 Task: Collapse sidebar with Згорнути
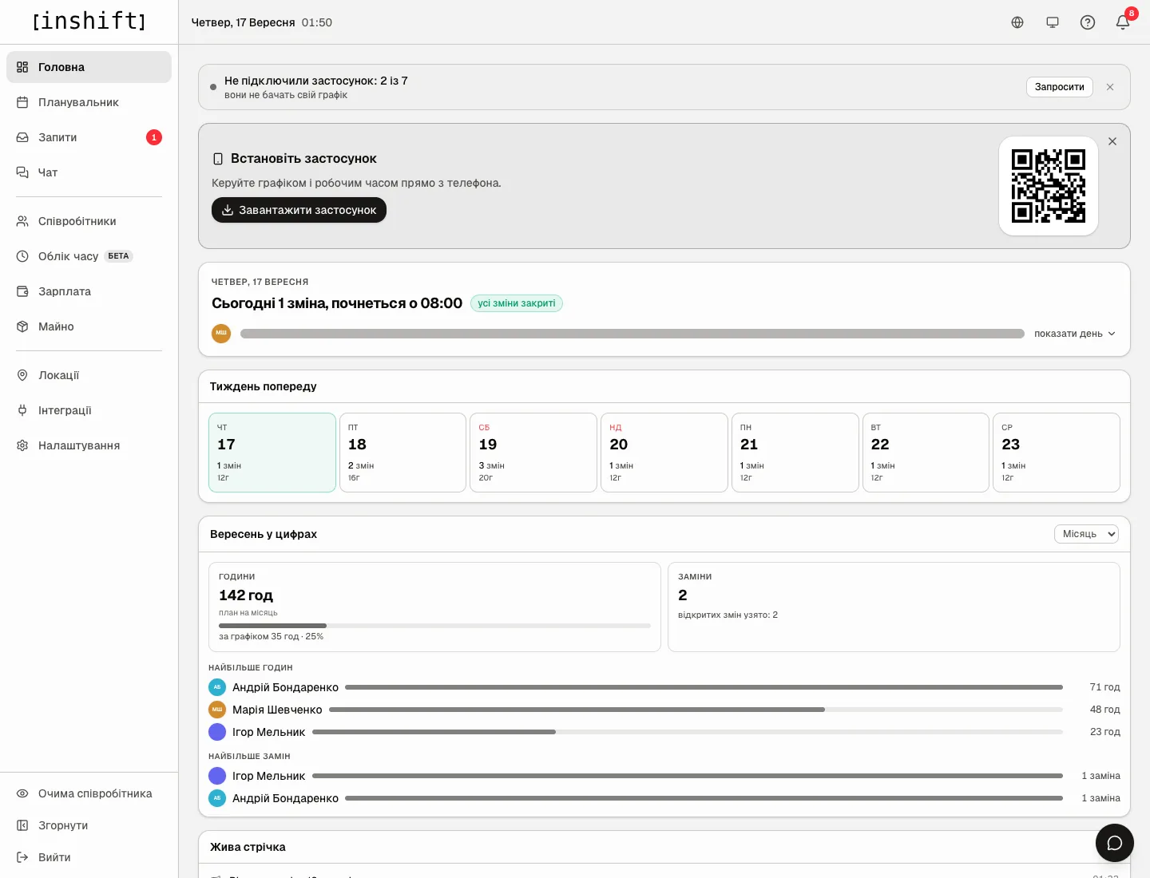pyautogui.click(x=89, y=825)
